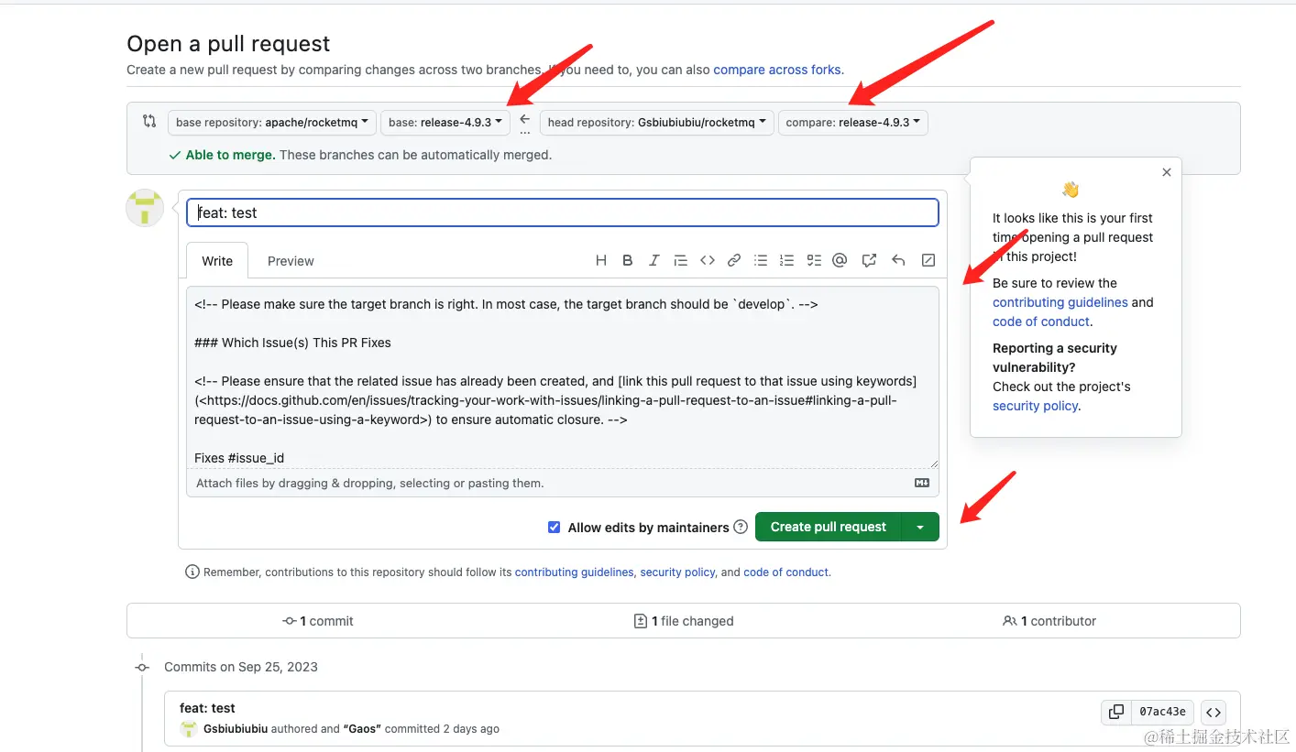Open code of conduct link in the reminder line
This screenshot has height=752, width=1296.
click(x=786, y=572)
